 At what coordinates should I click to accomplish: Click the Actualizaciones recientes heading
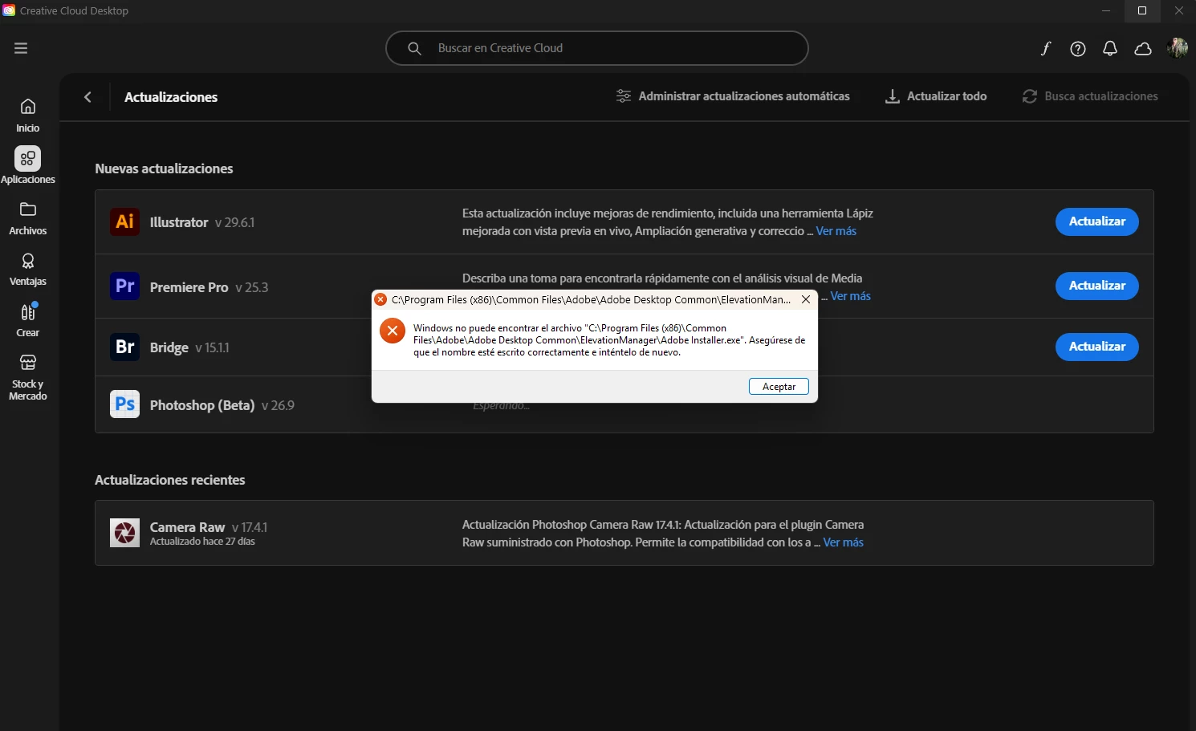[x=170, y=480]
